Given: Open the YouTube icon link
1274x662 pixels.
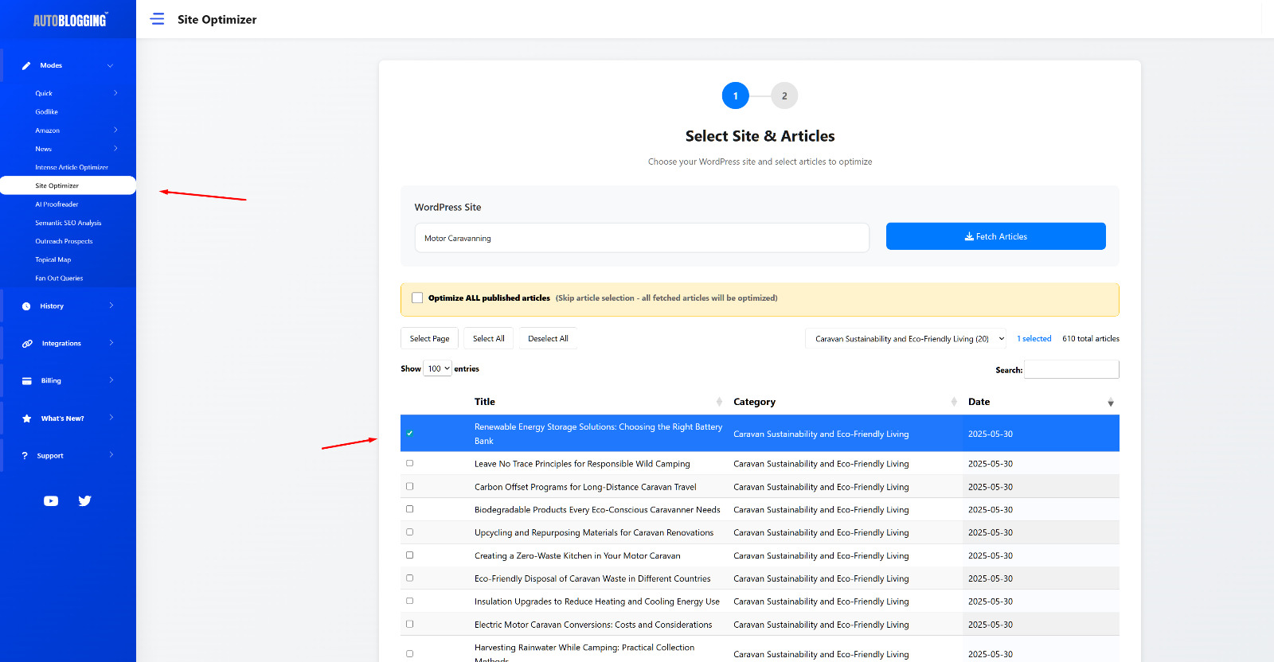Looking at the screenshot, I should tap(51, 500).
